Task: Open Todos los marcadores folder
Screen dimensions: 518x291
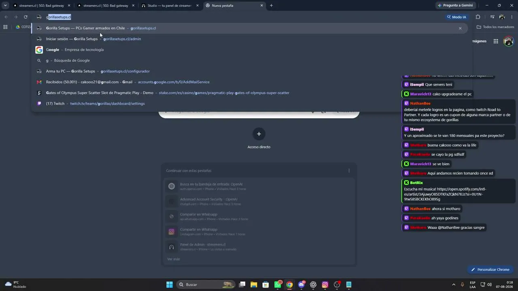Action: point(495,27)
